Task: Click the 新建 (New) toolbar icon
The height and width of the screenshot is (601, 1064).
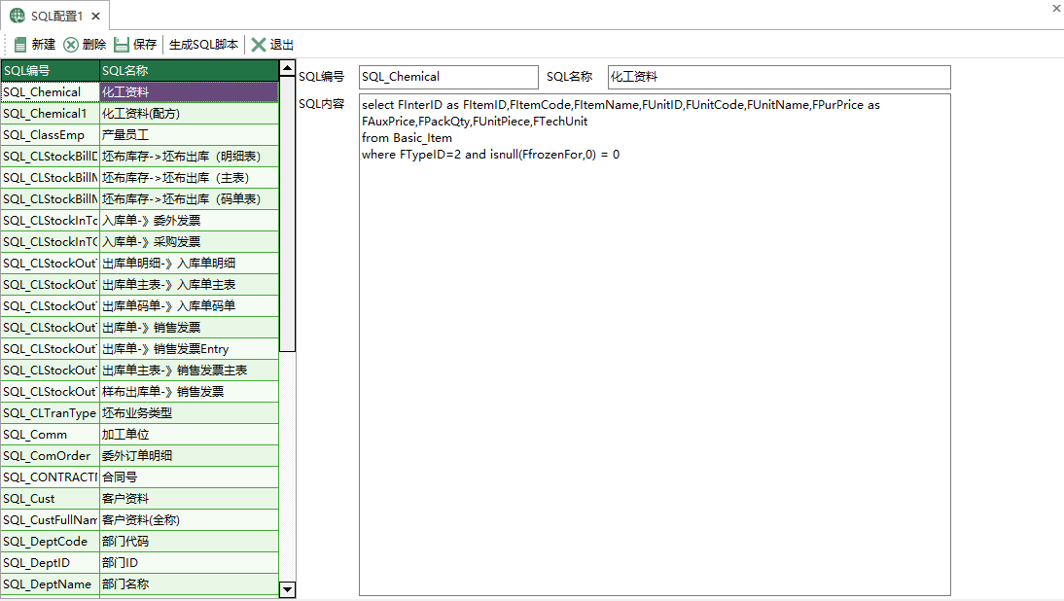Action: [x=21, y=45]
